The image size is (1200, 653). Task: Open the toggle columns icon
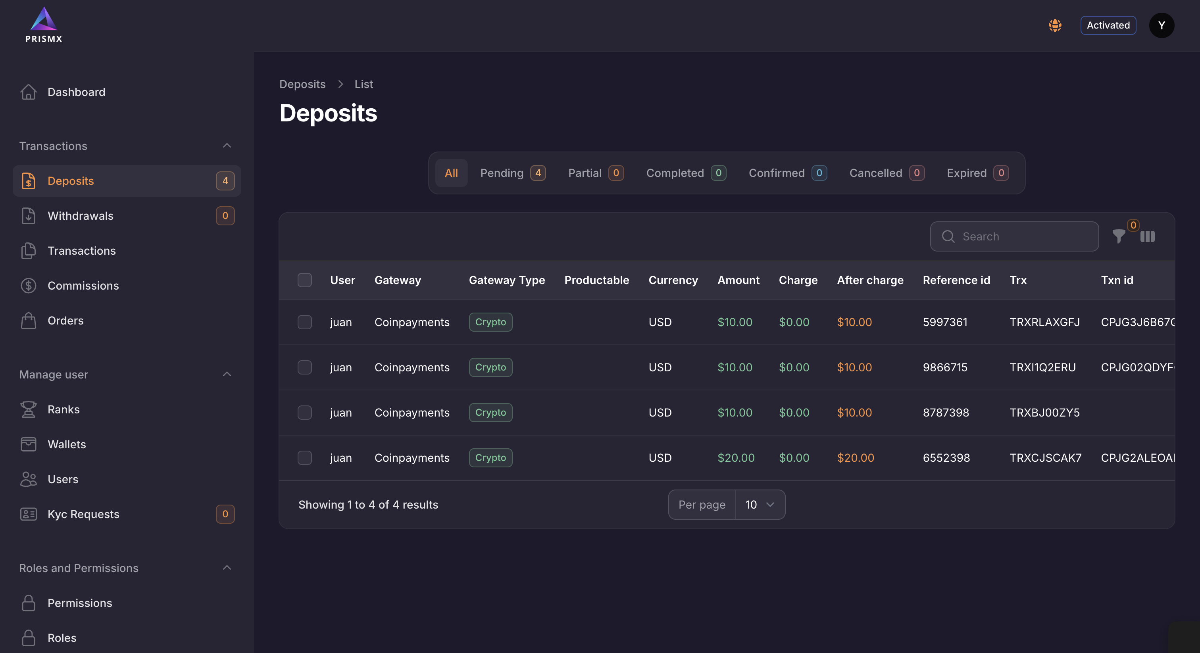[1147, 236]
